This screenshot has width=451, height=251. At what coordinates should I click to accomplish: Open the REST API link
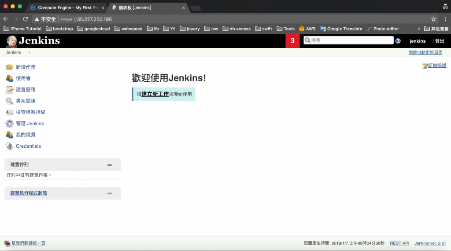coord(399,243)
